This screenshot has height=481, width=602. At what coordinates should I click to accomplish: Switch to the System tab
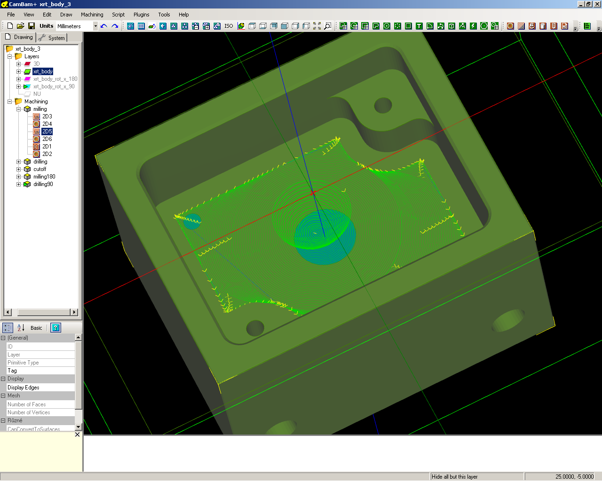pyautogui.click(x=52, y=38)
